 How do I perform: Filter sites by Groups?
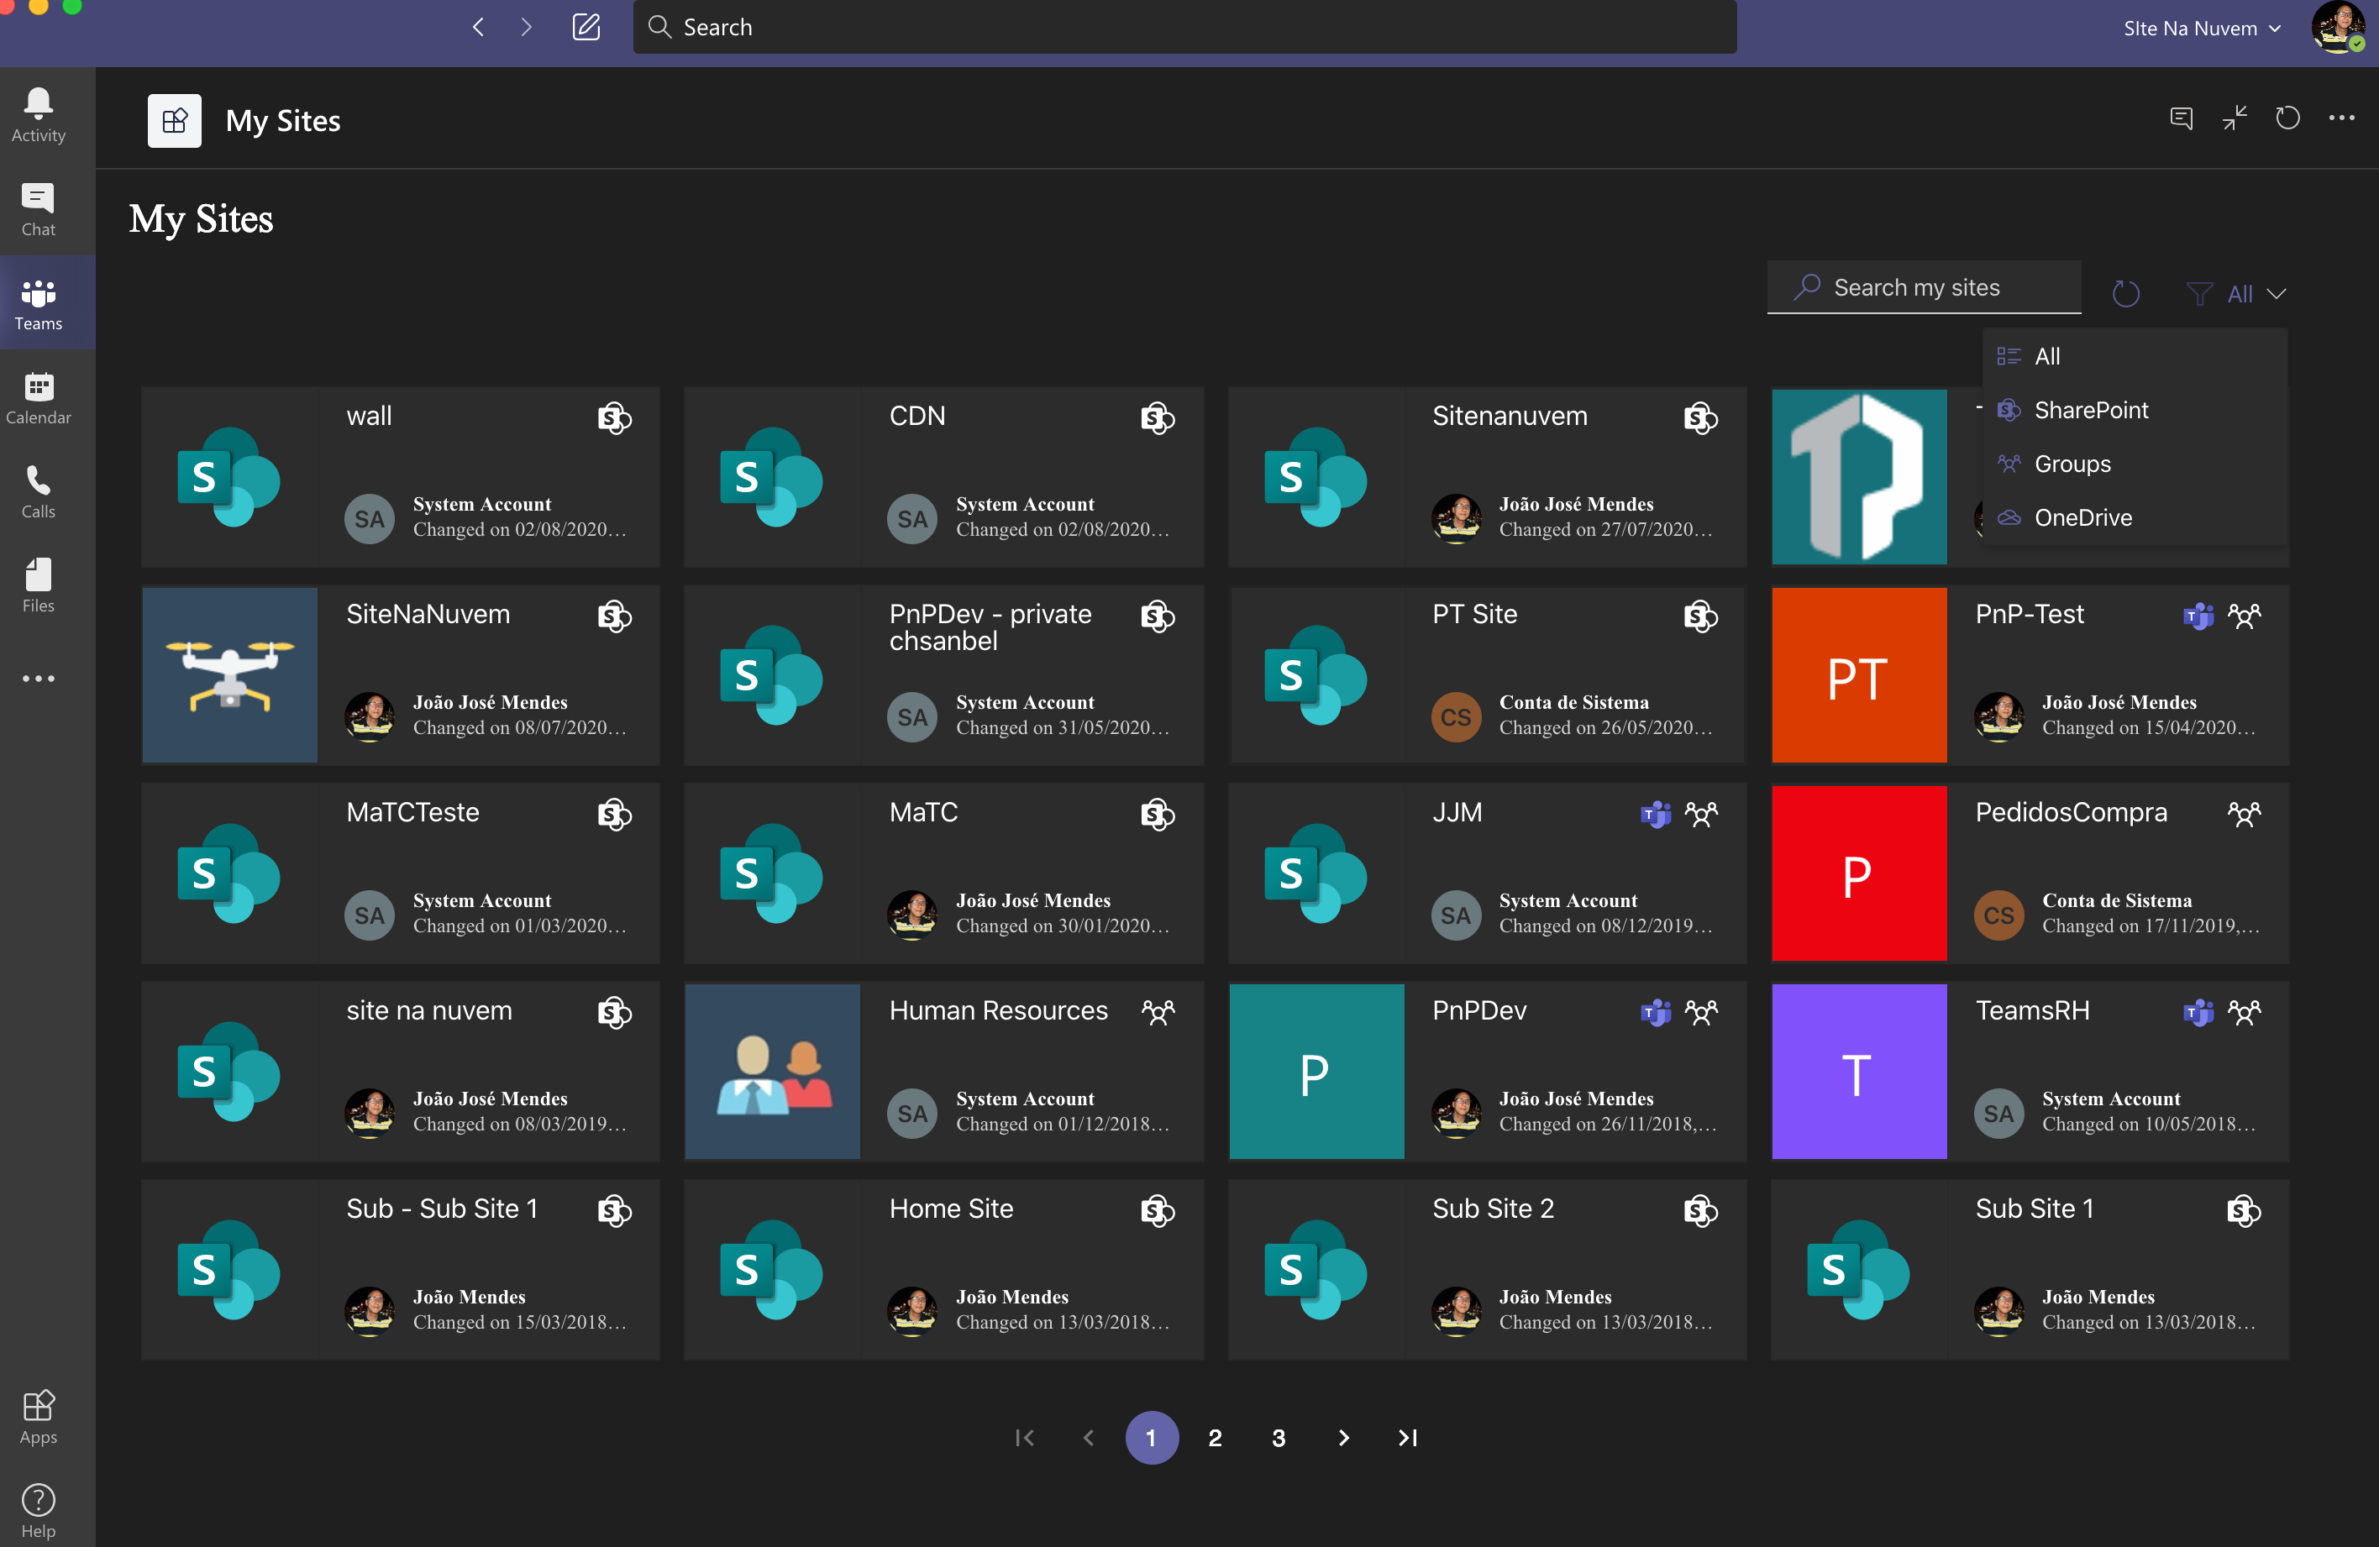point(2135,464)
